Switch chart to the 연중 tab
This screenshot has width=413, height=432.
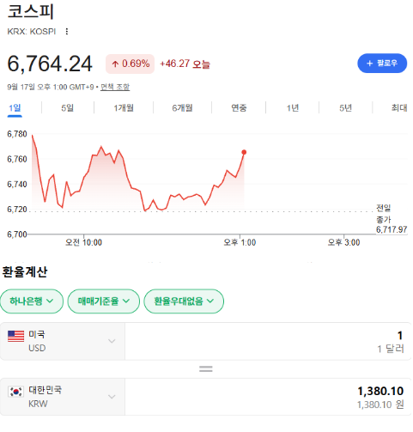tap(239, 108)
